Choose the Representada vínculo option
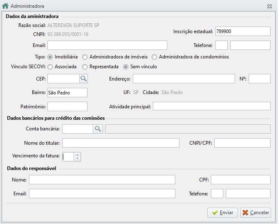 (85, 67)
